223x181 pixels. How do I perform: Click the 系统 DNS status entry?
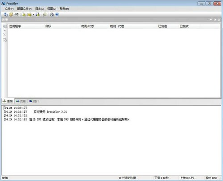tap(211, 178)
